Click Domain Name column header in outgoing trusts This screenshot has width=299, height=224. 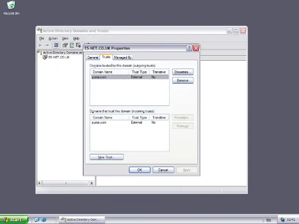[x=110, y=72]
